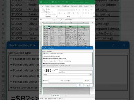Image resolution: width=134 pixels, height=100 pixels.
Task: Click the Accessibility status bar item
Action: 56,99
